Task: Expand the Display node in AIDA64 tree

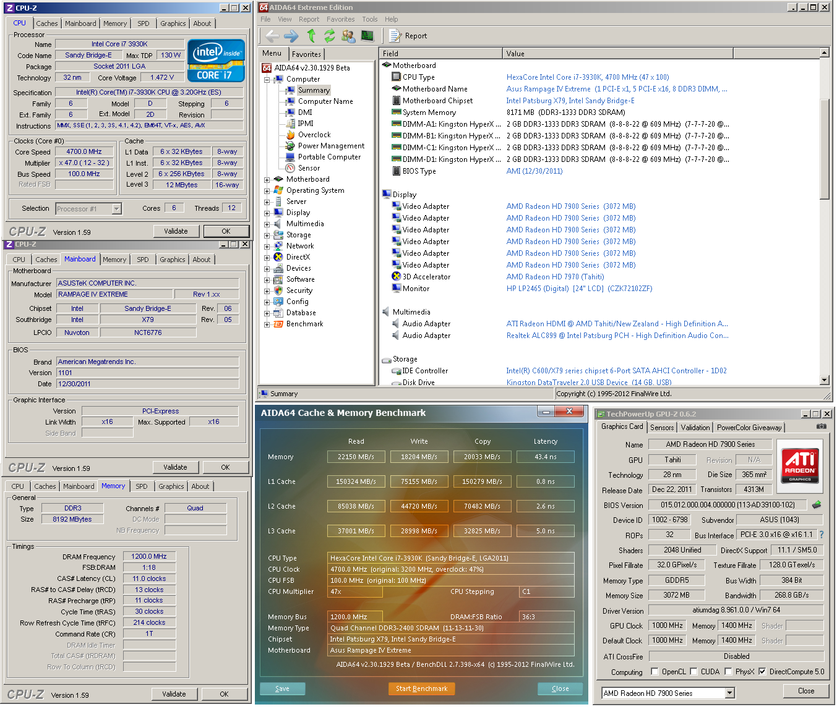Action: tap(267, 213)
